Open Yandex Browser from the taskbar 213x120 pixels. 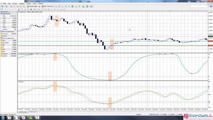tap(24, 118)
